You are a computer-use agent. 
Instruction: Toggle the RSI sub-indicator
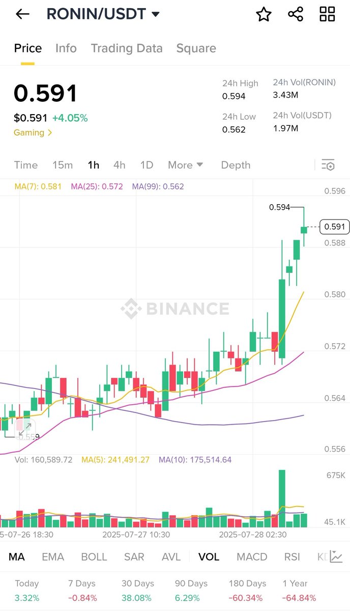click(x=292, y=557)
